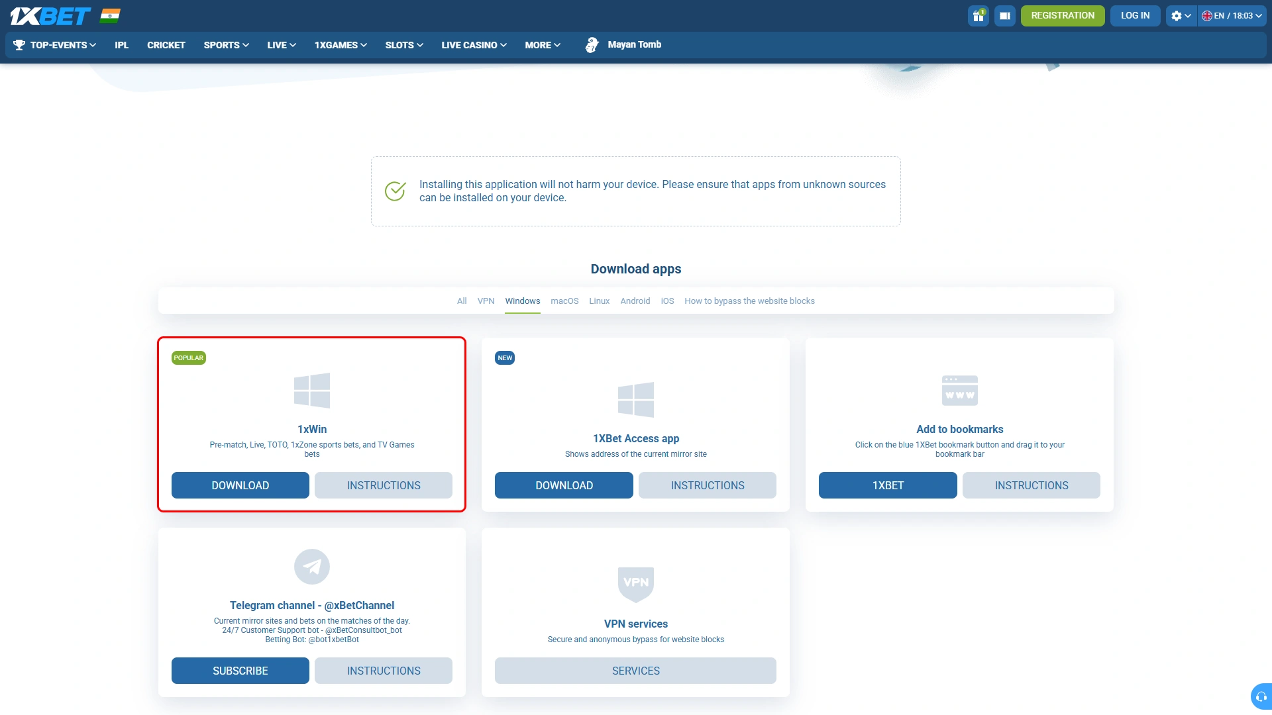Select the iOS tab
Image resolution: width=1272 pixels, height=715 pixels.
pos(667,301)
